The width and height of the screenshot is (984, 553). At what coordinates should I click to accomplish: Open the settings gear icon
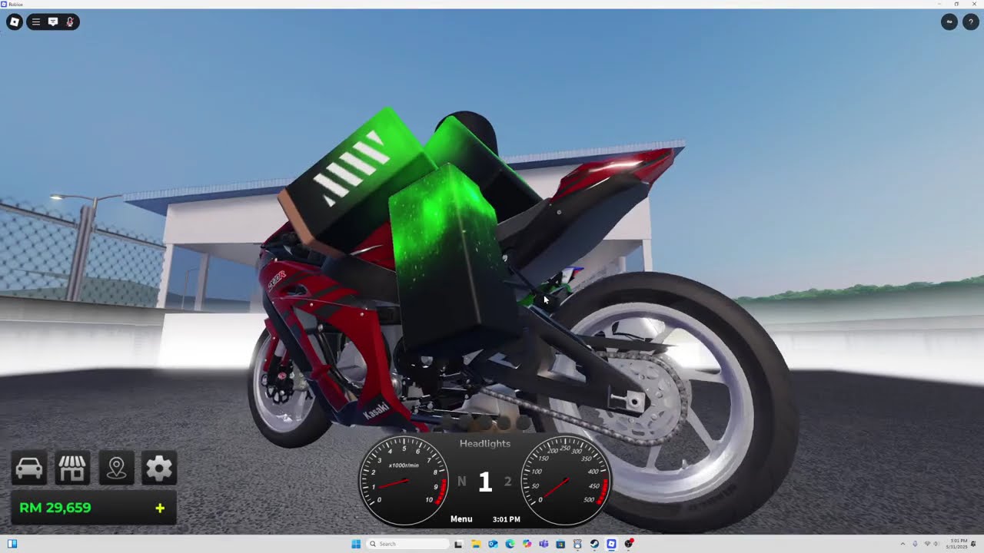[x=159, y=468]
